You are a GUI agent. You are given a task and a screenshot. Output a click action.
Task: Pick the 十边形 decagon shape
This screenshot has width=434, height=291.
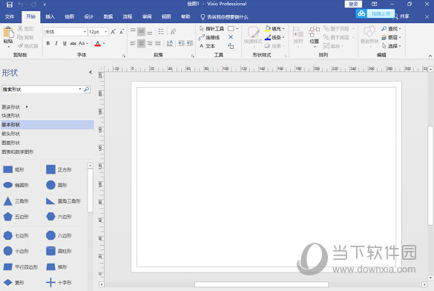[16, 251]
